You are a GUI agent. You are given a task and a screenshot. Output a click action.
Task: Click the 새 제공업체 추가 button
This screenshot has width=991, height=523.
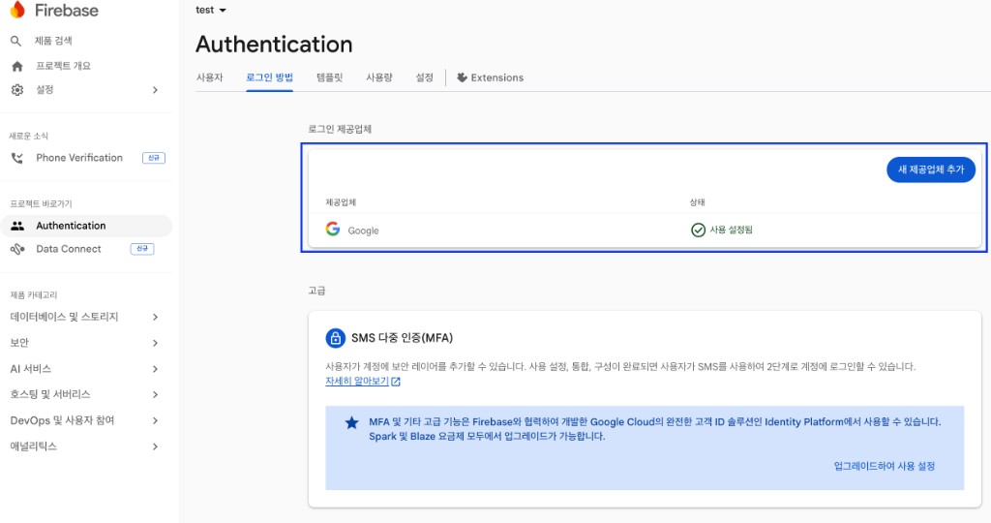(x=931, y=169)
